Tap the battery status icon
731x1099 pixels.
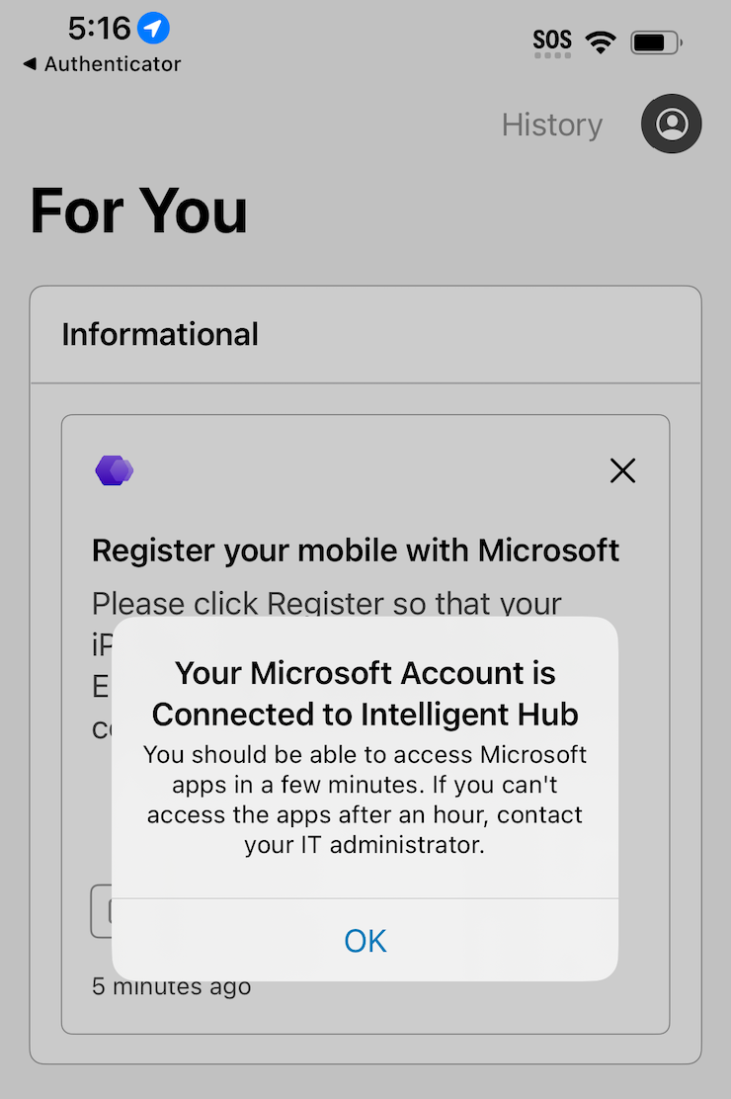pyautogui.click(x=656, y=42)
